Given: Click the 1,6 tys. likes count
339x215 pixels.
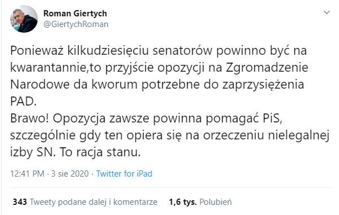Looking at the screenshot, I should 182,202.
